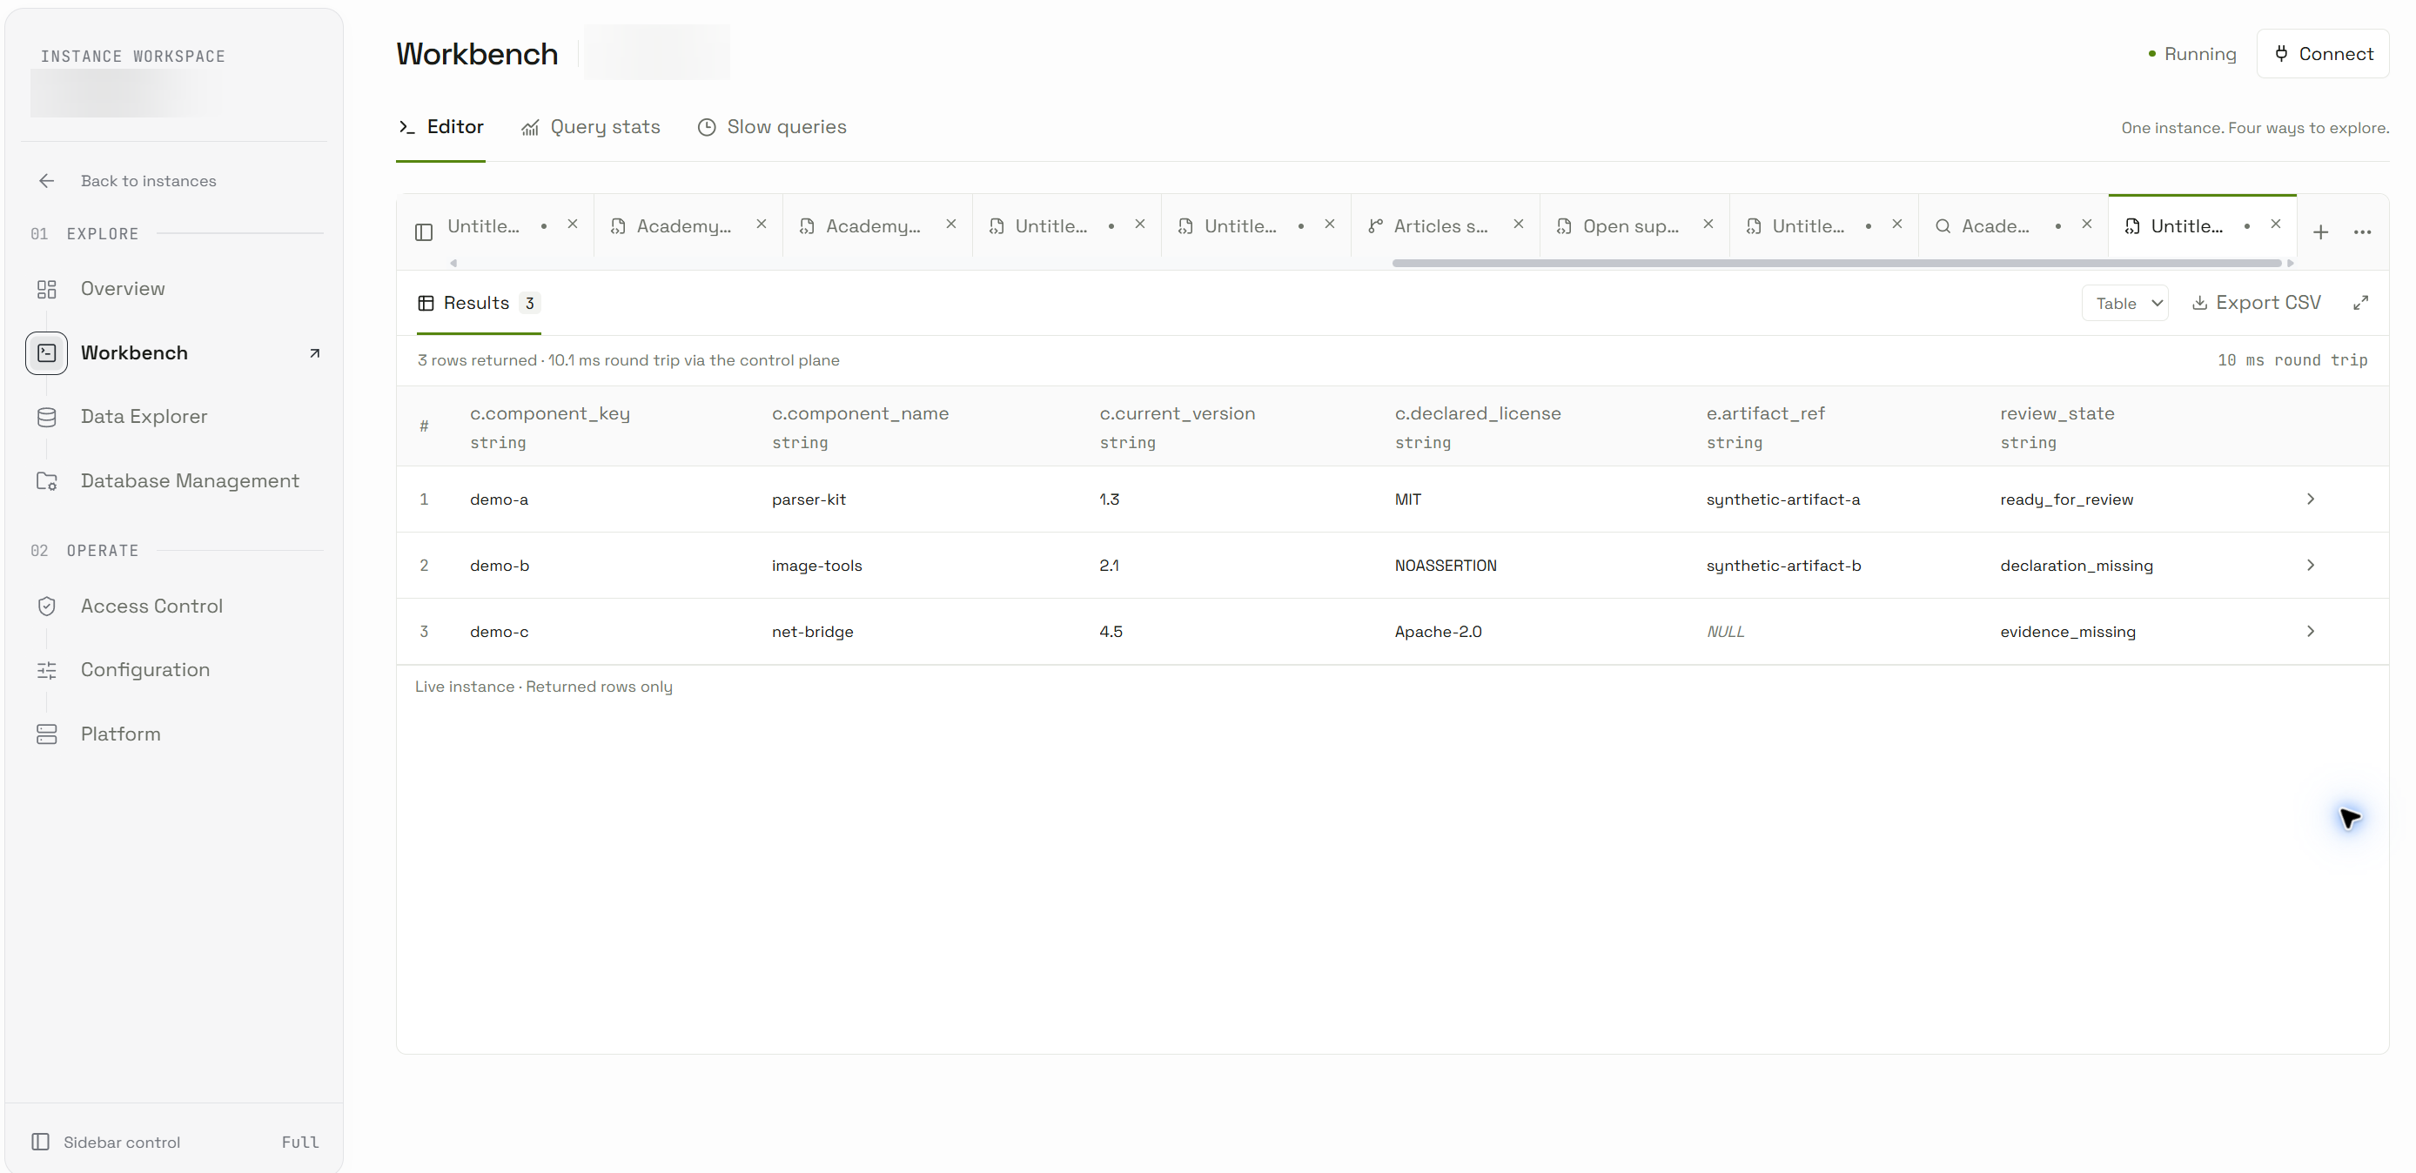This screenshot has height=1173, width=2416.
Task: Click the review_state column header
Action: (2057, 413)
